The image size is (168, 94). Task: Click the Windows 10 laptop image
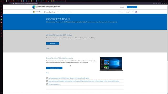pyautogui.click(x=111, y=64)
